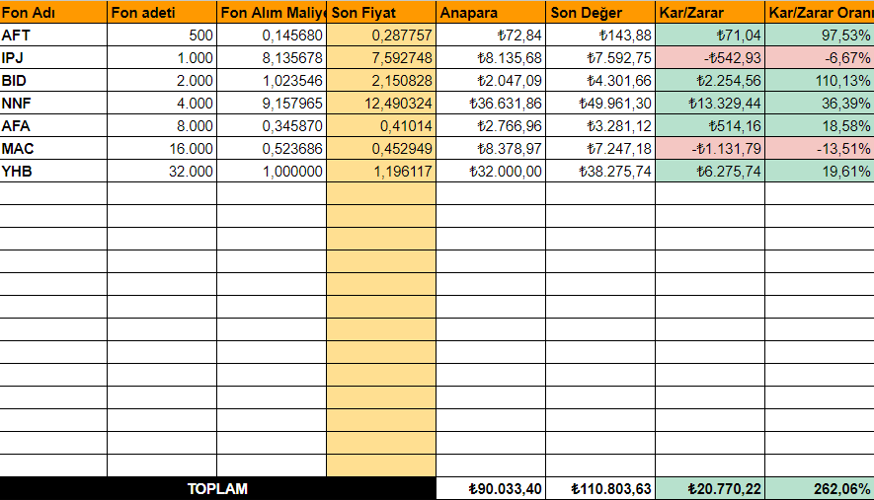
Task: Click the MAC fund name cell
Action: click(53, 149)
